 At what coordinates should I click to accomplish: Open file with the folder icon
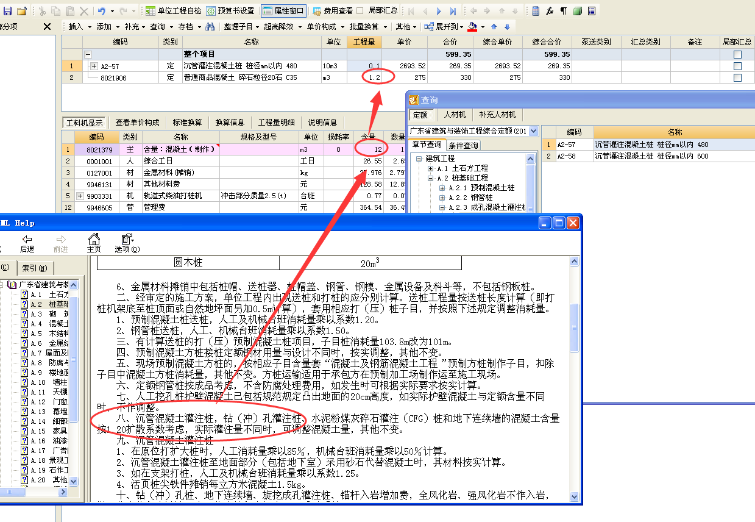22,11
